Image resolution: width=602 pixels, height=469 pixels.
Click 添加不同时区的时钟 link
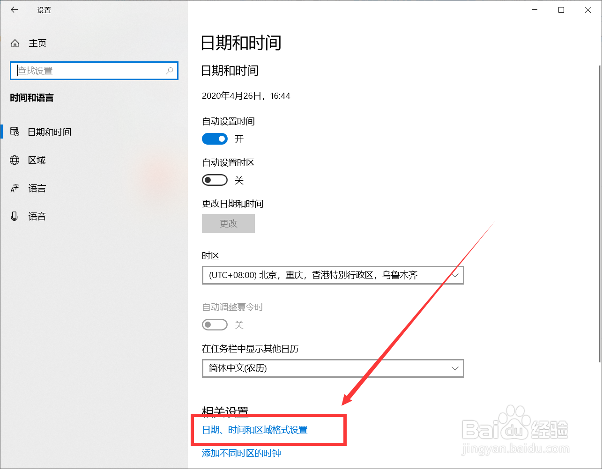[x=240, y=453]
